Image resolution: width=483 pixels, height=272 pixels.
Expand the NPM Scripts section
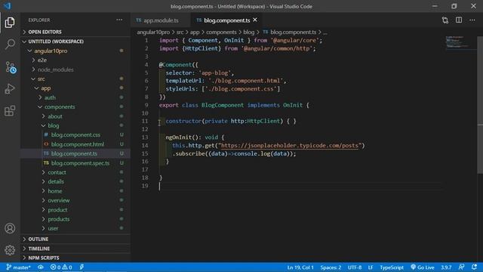pos(75,258)
